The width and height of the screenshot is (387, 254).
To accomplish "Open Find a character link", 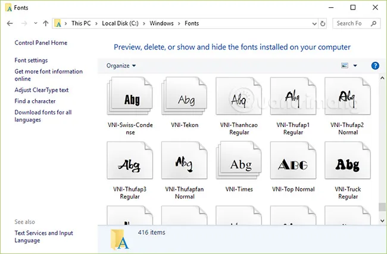I will point(35,101).
